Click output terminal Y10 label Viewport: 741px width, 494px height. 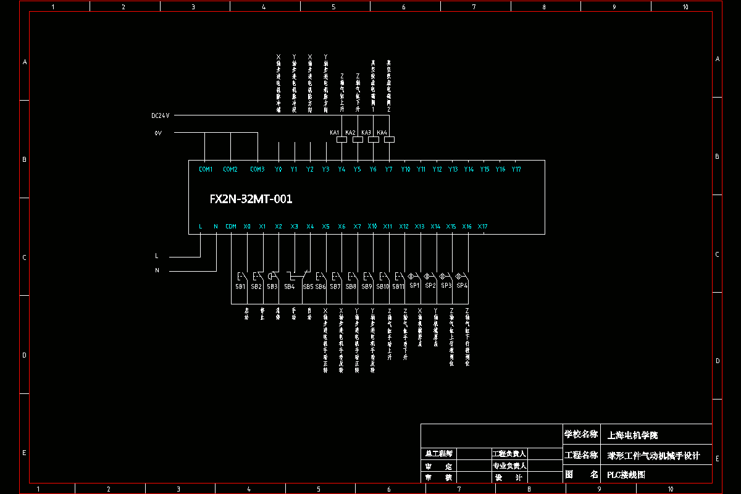click(405, 169)
